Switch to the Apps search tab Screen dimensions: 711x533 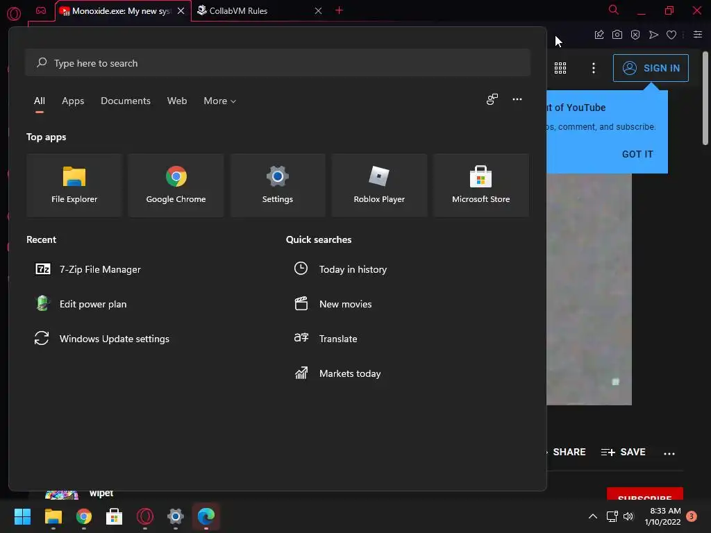click(73, 101)
